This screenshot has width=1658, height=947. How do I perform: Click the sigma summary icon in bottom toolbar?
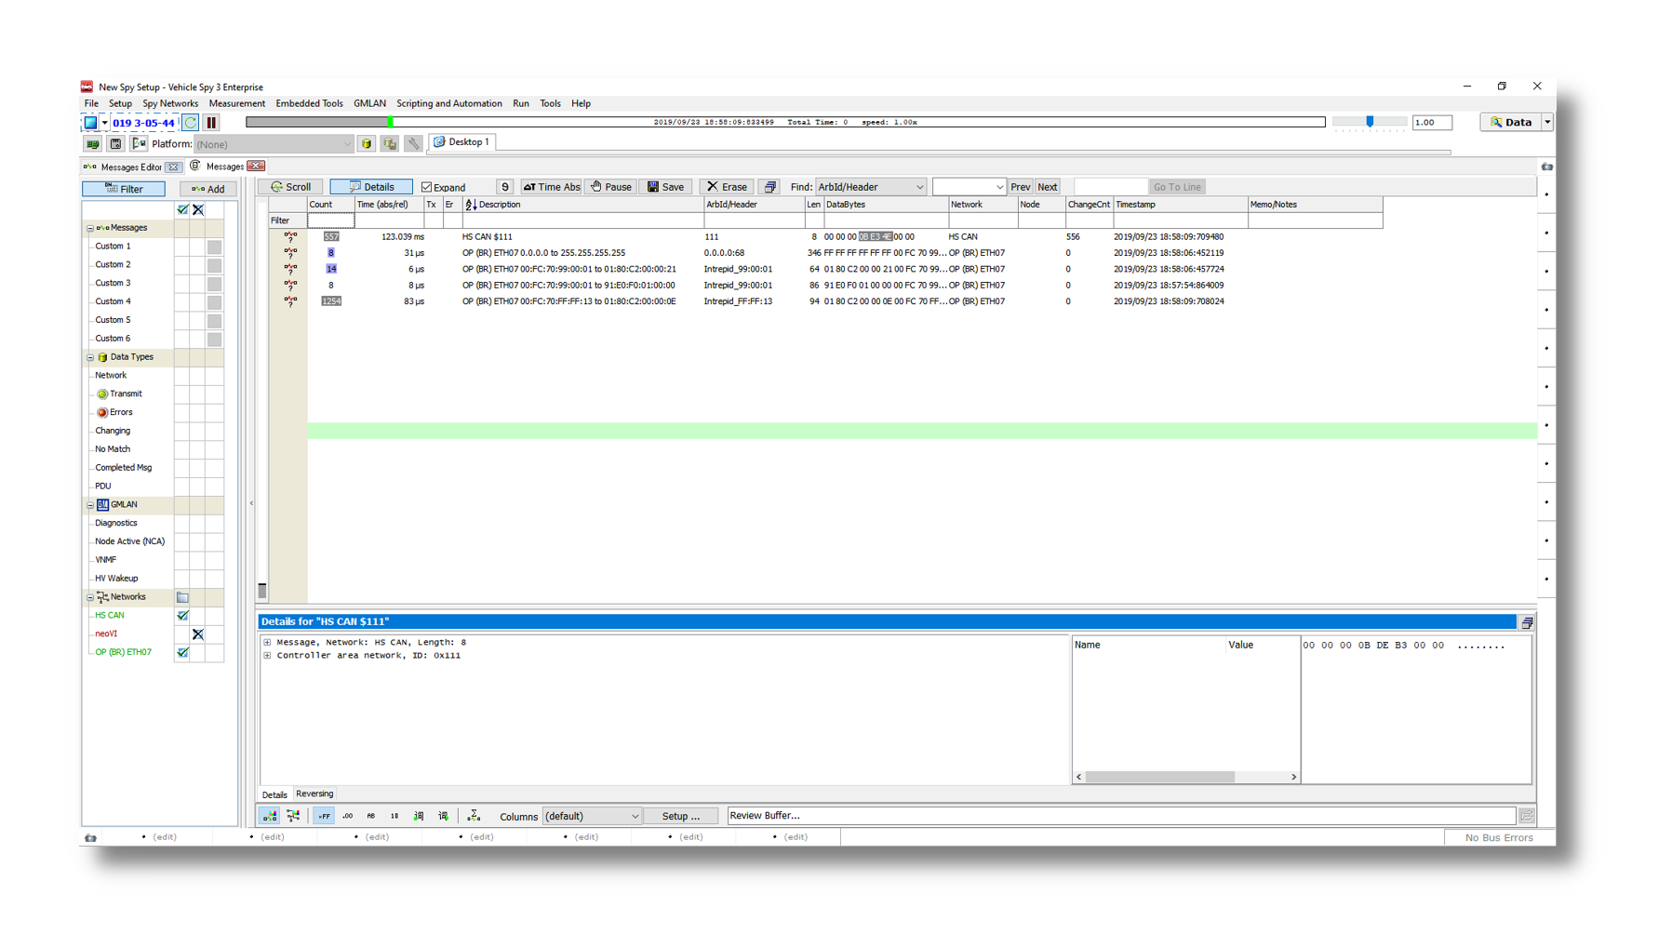[x=474, y=816]
